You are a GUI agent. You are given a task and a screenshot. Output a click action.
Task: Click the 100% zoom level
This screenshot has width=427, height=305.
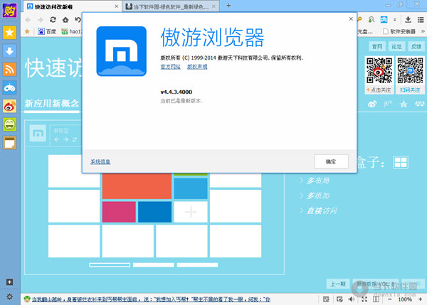tap(405, 299)
